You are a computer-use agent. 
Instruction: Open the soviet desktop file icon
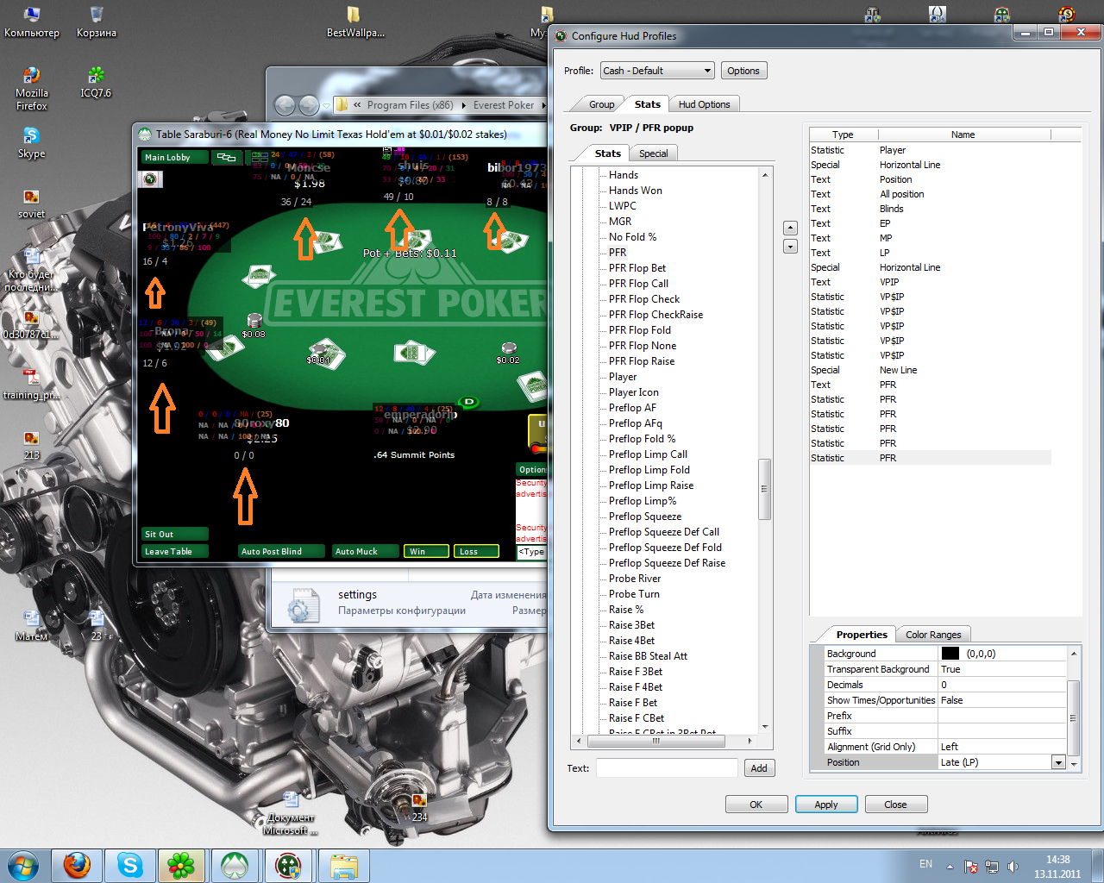click(x=32, y=204)
